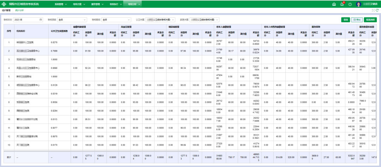The width and height of the screenshot is (381, 167).
Task: Click the refresh page icon
Action: click(377, 11)
